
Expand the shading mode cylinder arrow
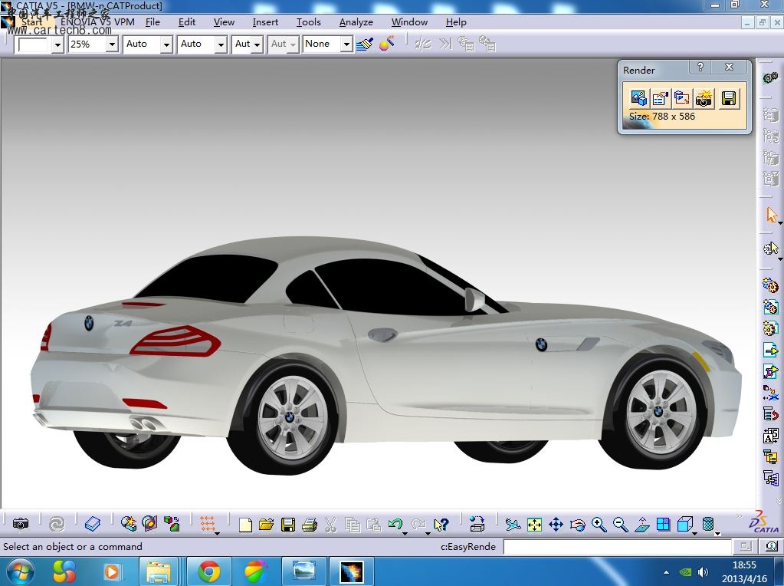(718, 533)
